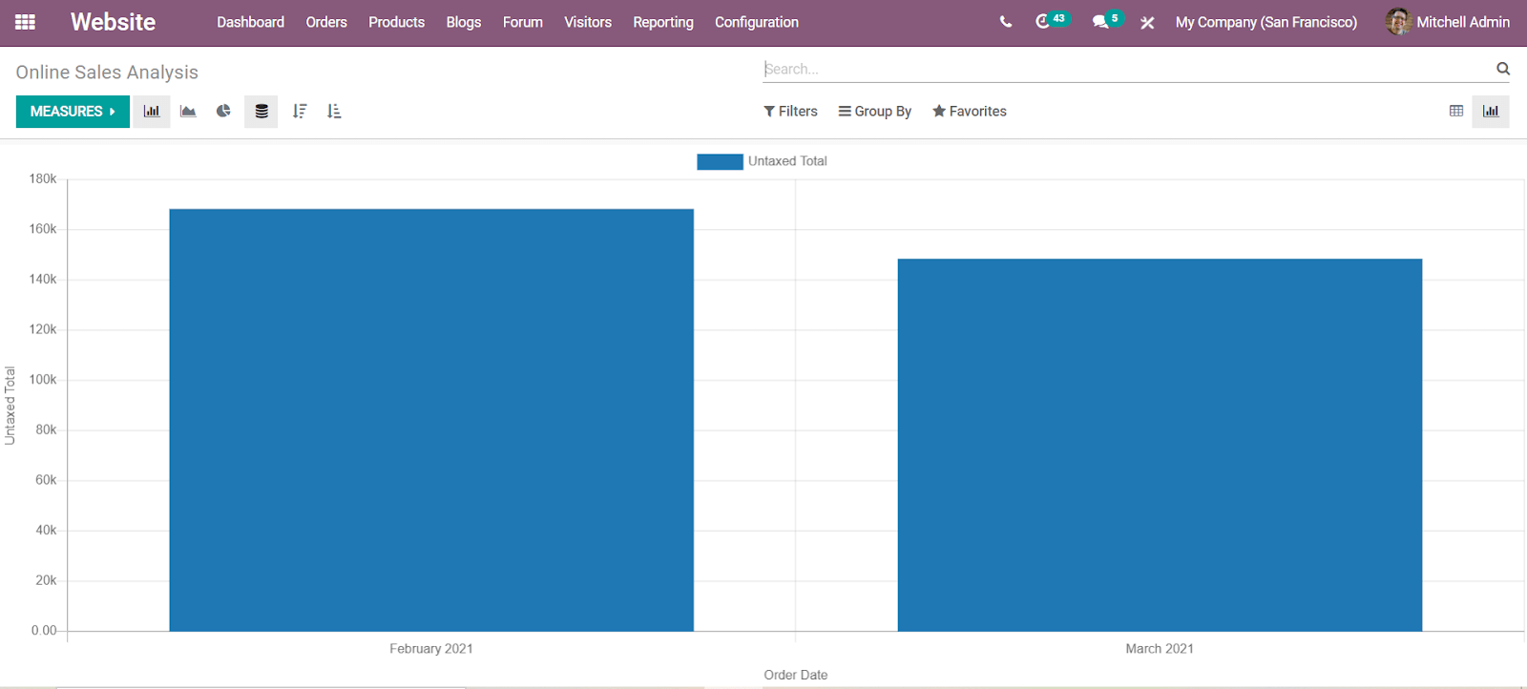The image size is (1527, 689).
Task: Click the March 2021 bar
Action: pos(1160,445)
